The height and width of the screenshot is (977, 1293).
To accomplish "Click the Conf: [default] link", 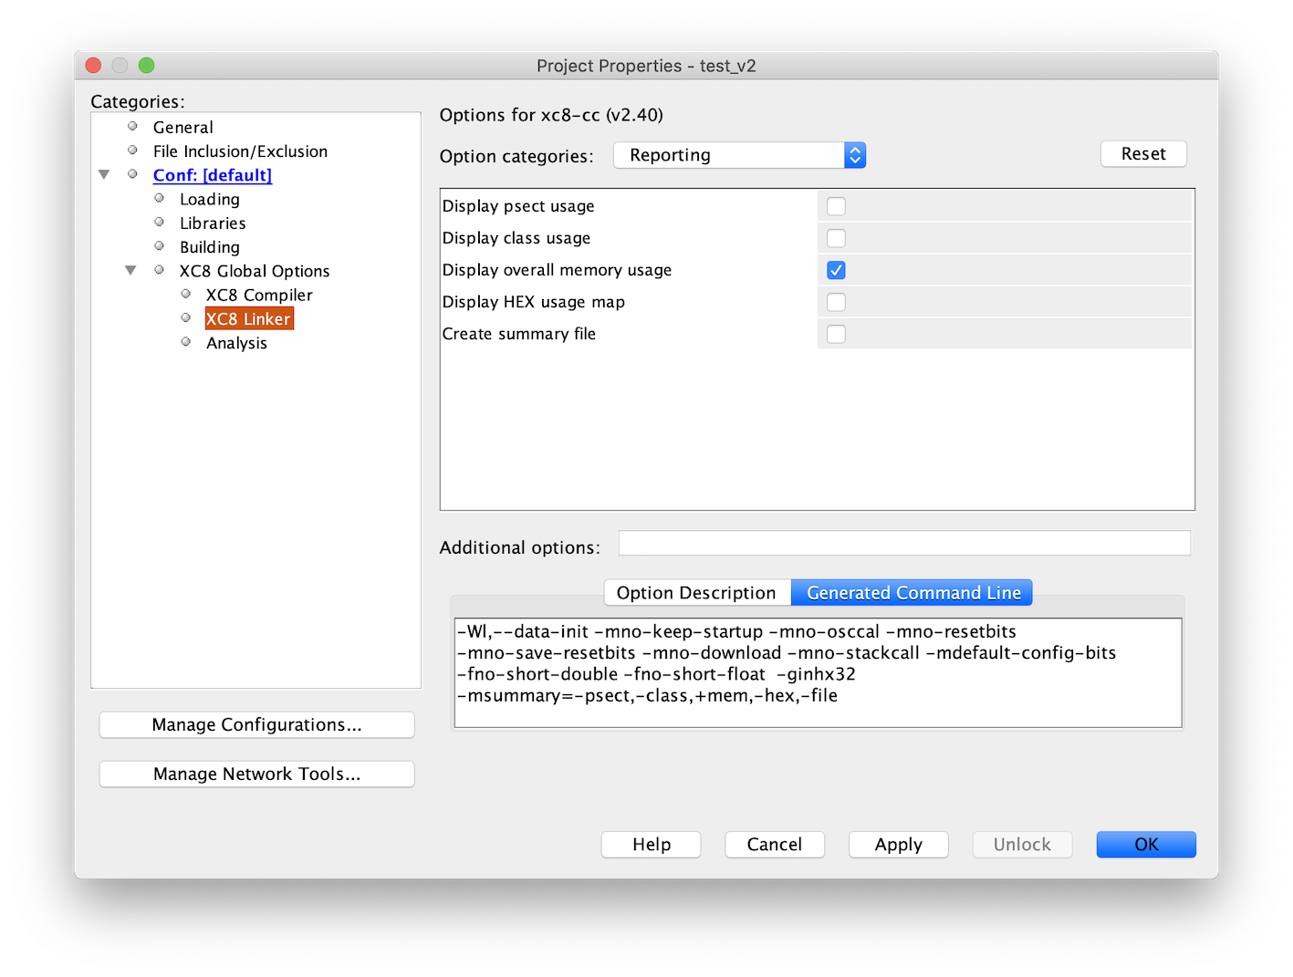I will 212,175.
